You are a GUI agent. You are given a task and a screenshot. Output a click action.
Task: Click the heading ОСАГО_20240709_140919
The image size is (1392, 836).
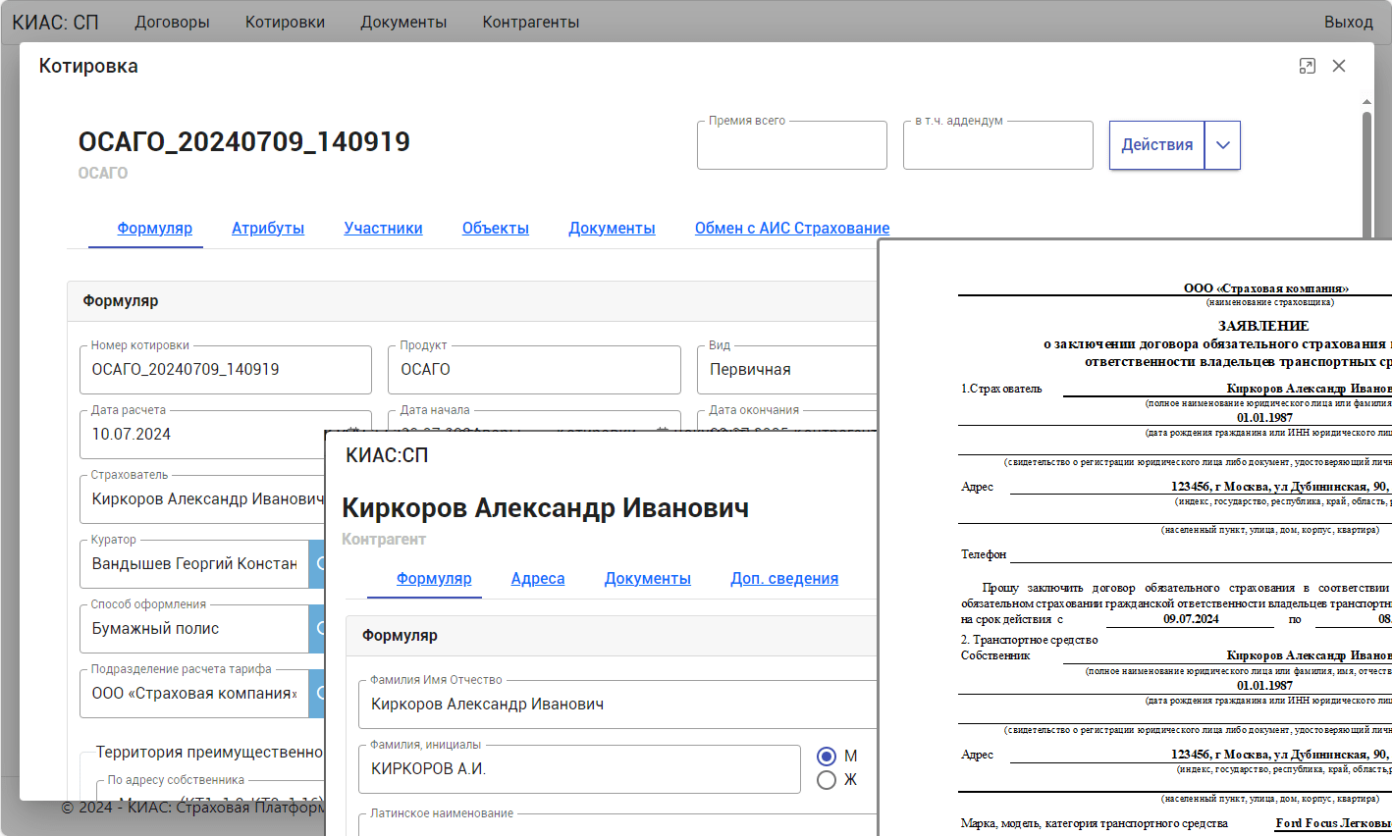coord(244,141)
